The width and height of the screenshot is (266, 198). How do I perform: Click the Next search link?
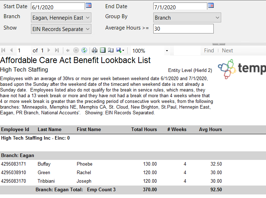point(227,51)
